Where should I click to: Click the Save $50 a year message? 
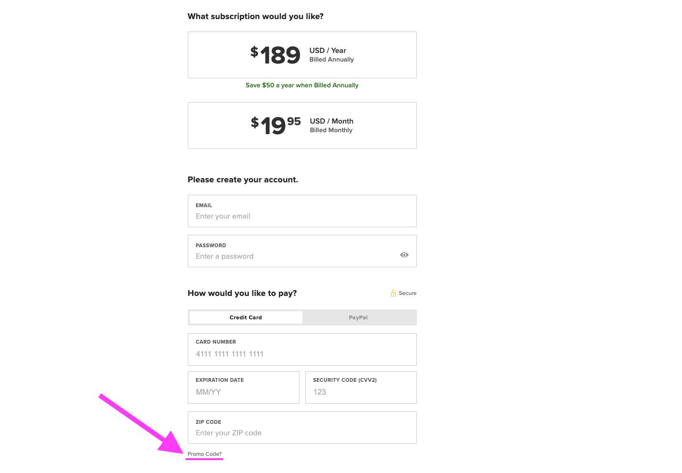[302, 85]
